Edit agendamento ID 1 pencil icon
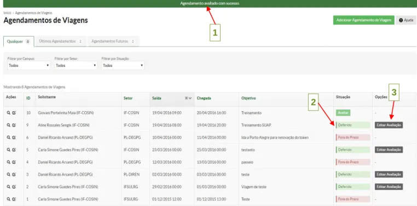 (14, 199)
